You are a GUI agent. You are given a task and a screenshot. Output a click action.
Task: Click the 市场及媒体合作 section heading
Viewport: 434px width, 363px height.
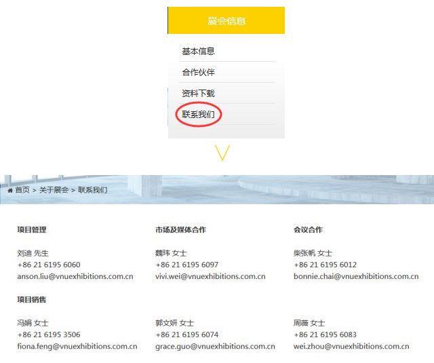click(180, 230)
